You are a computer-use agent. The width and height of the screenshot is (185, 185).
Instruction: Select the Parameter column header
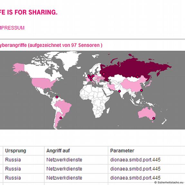[122, 151]
